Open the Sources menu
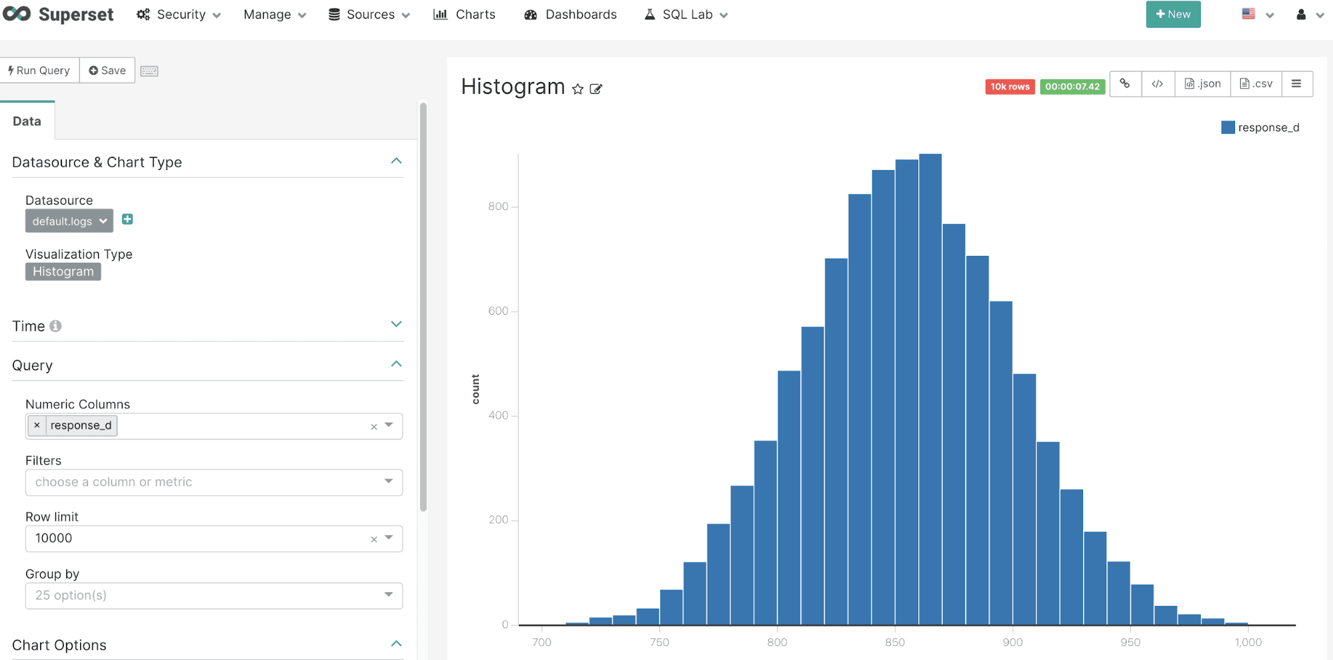The image size is (1333, 660). [369, 15]
